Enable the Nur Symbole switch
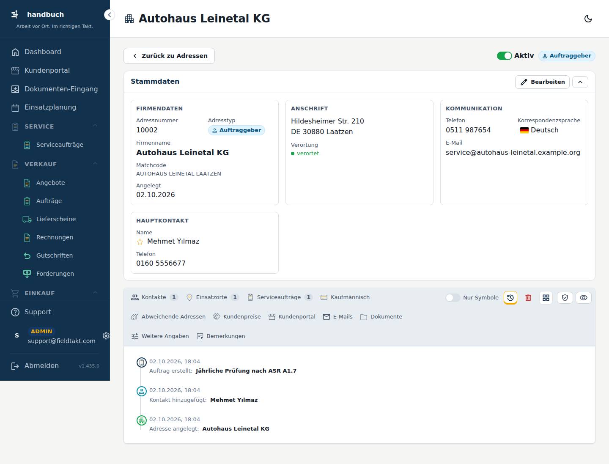The width and height of the screenshot is (609, 464). pyautogui.click(x=453, y=298)
